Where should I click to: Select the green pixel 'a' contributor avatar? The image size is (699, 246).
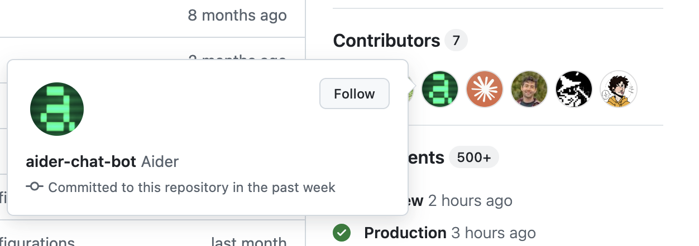click(x=440, y=89)
